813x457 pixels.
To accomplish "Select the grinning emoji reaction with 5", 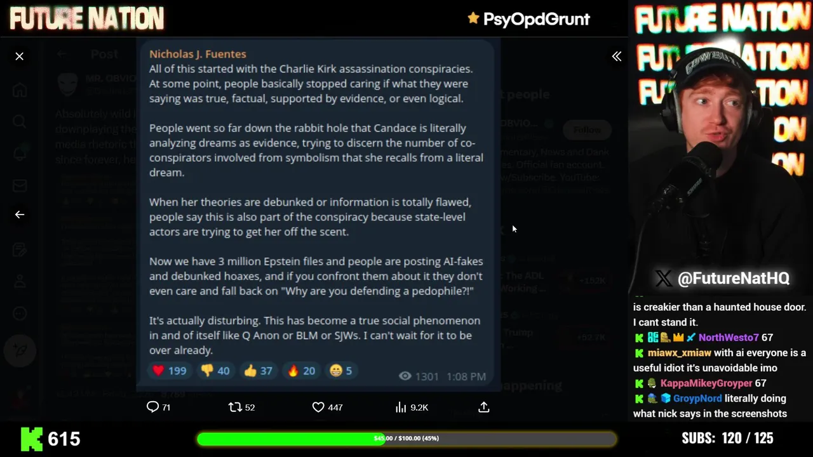I will point(341,371).
